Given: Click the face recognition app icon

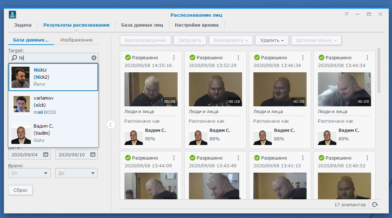Looking at the screenshot, I should pos(13,15).
